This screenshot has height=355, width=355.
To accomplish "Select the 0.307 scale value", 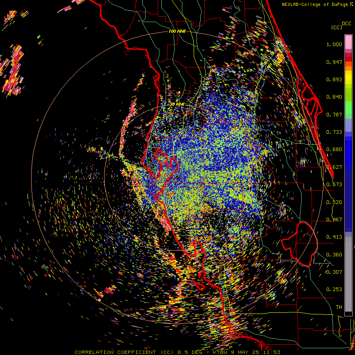I will (x=334, y=272).
